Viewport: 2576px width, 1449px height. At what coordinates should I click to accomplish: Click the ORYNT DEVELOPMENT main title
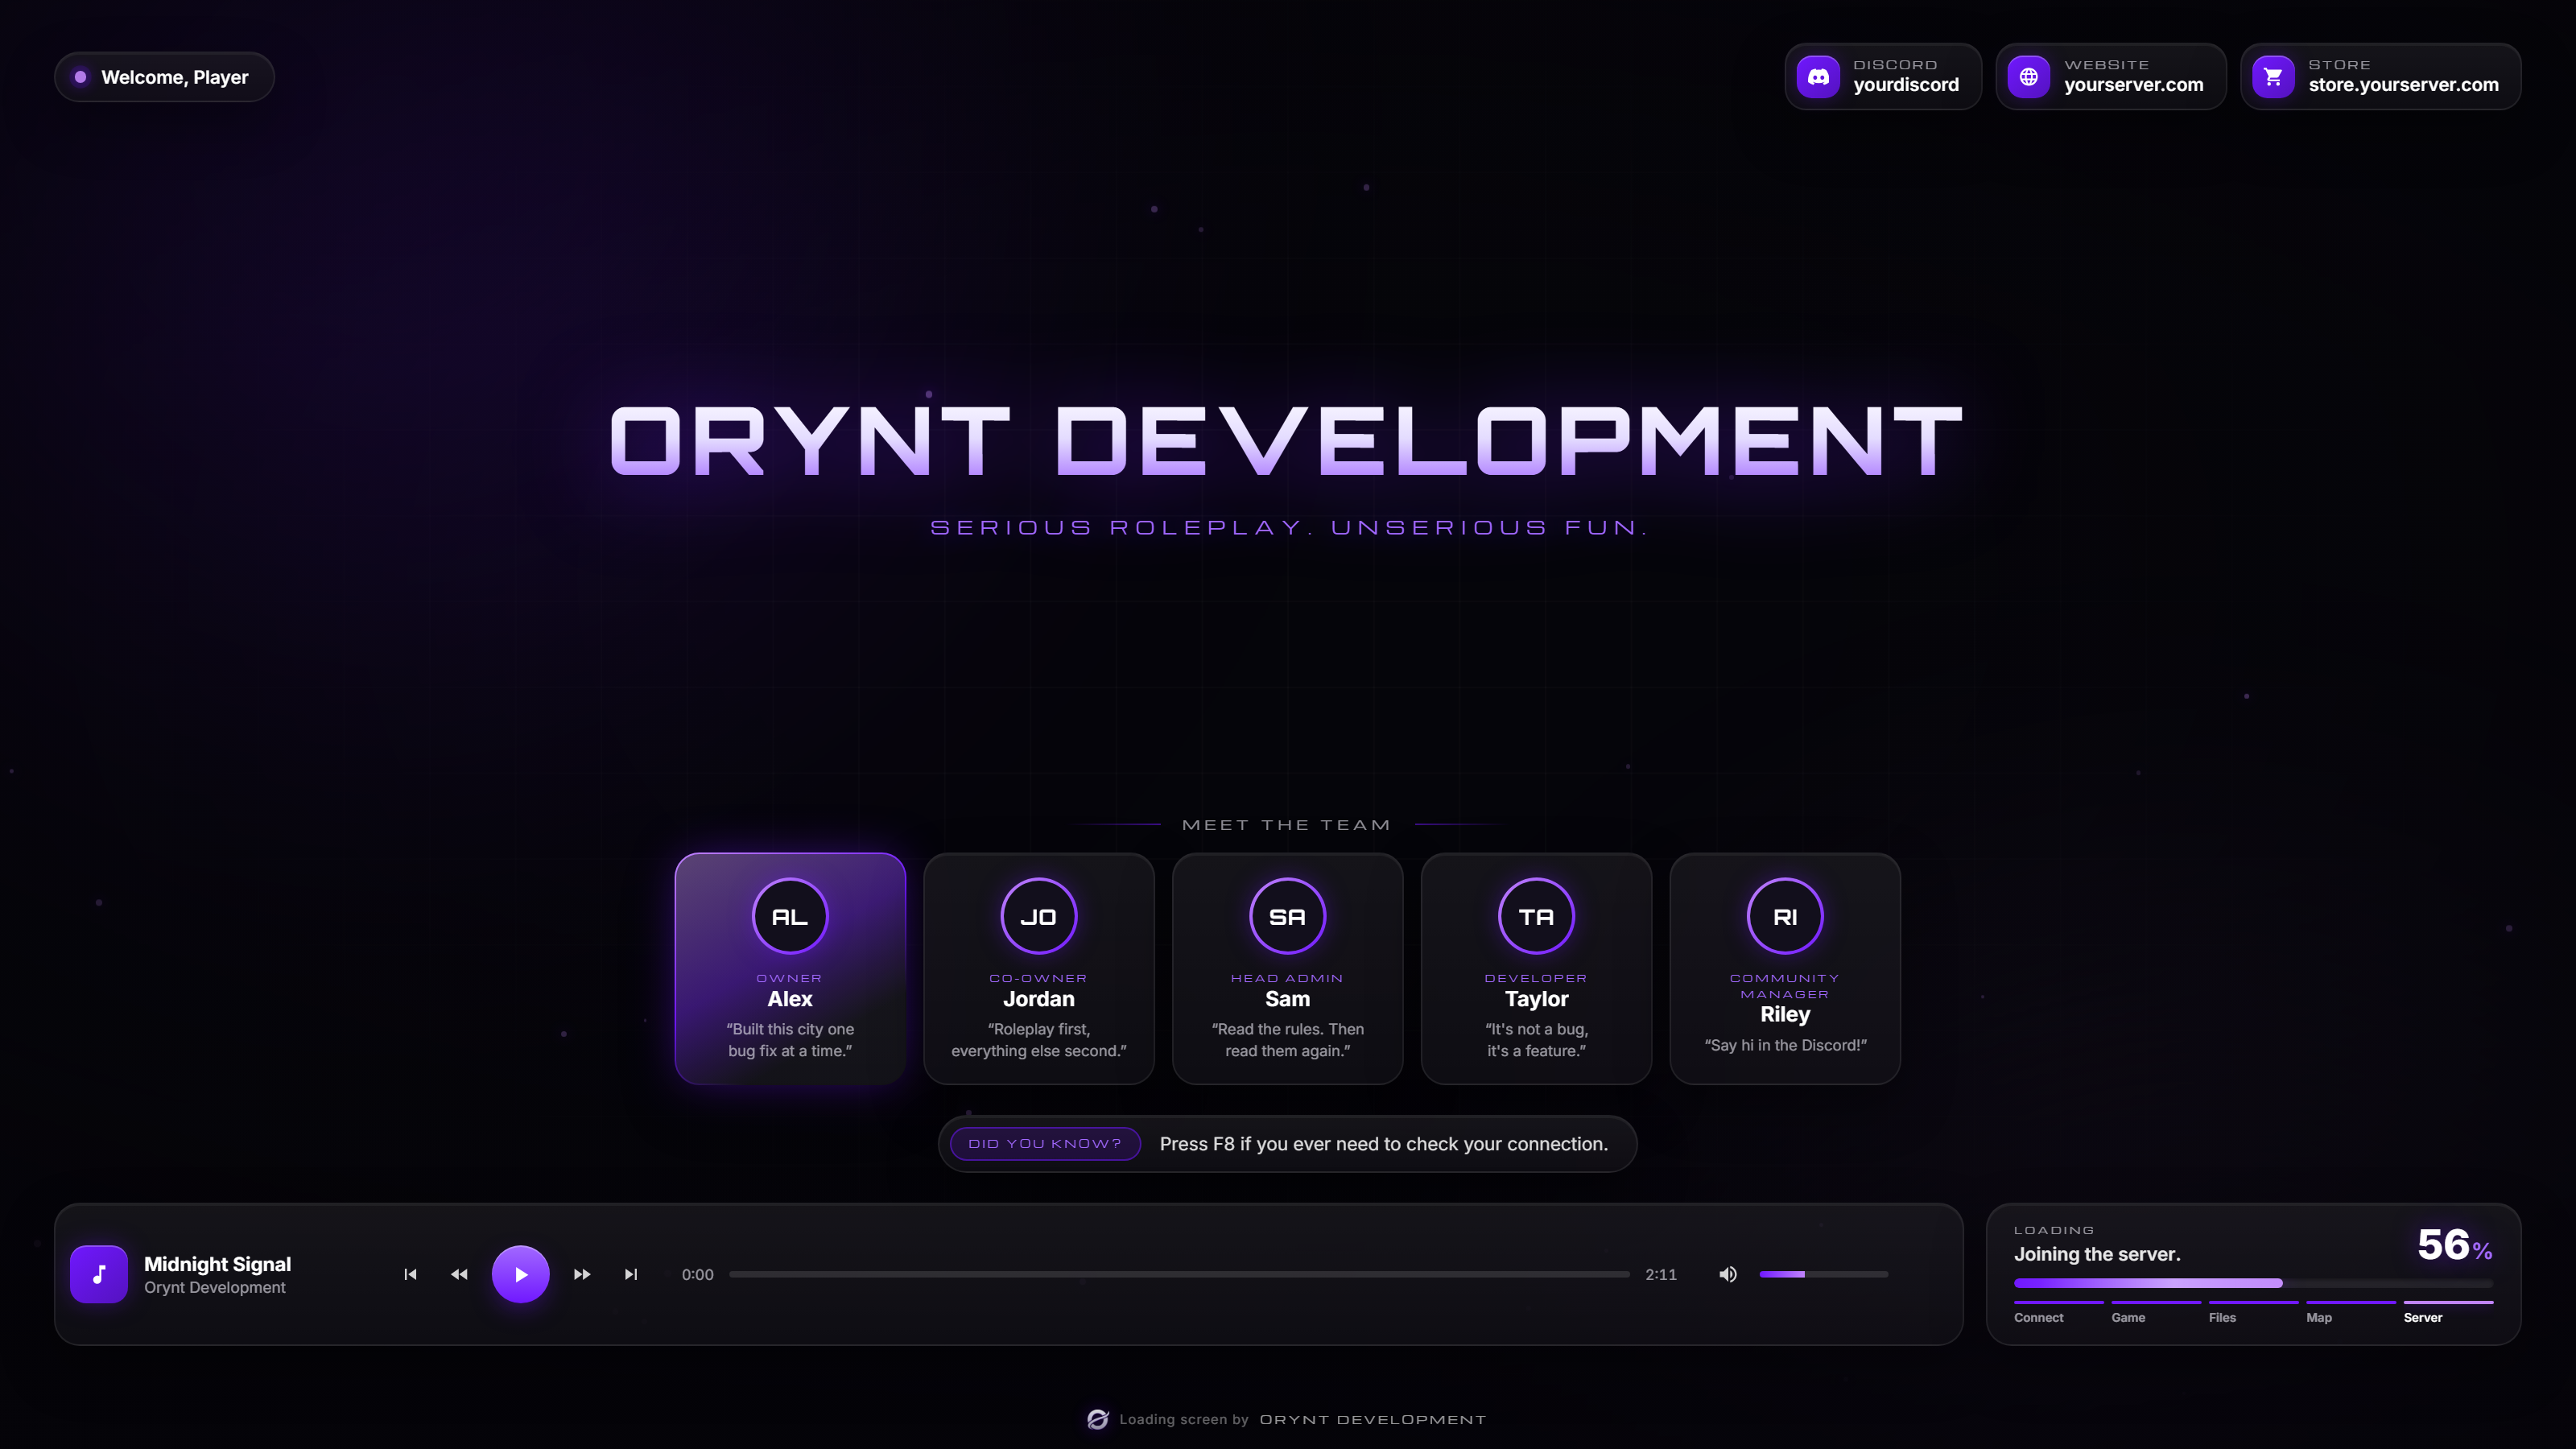(1287, 440)
